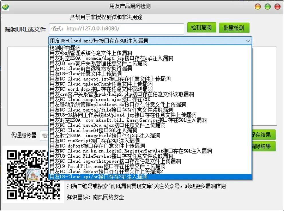Image resolution: width=284 pixels, height=211 pixels.
Task: Collapse the vulnerability dropdown arrow
Action: [248, 41]
